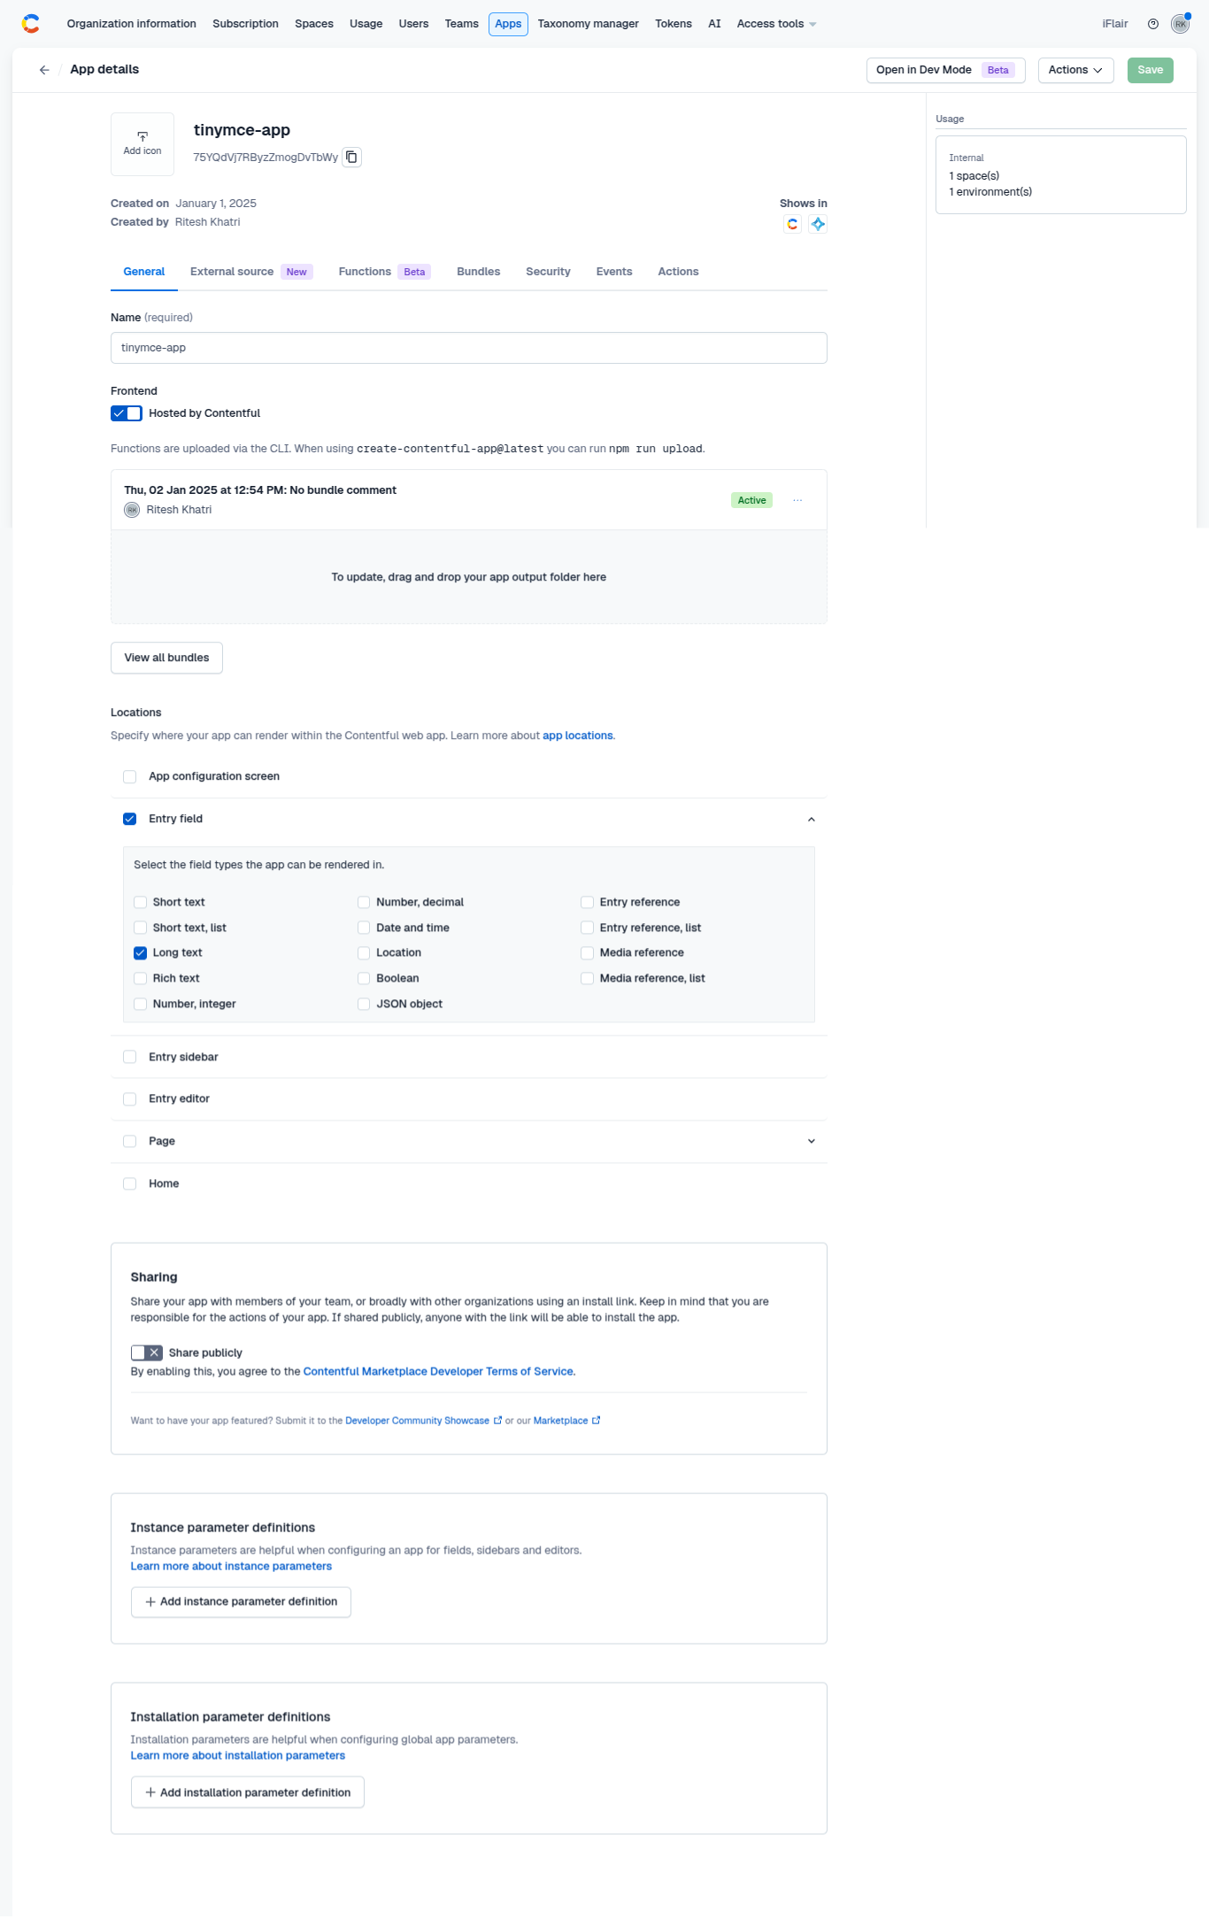Viewport: 1209px width, 1919px height.
Task: Click the RK avatar next to Ritesh Khatri
Action: (x=132, y=510)
